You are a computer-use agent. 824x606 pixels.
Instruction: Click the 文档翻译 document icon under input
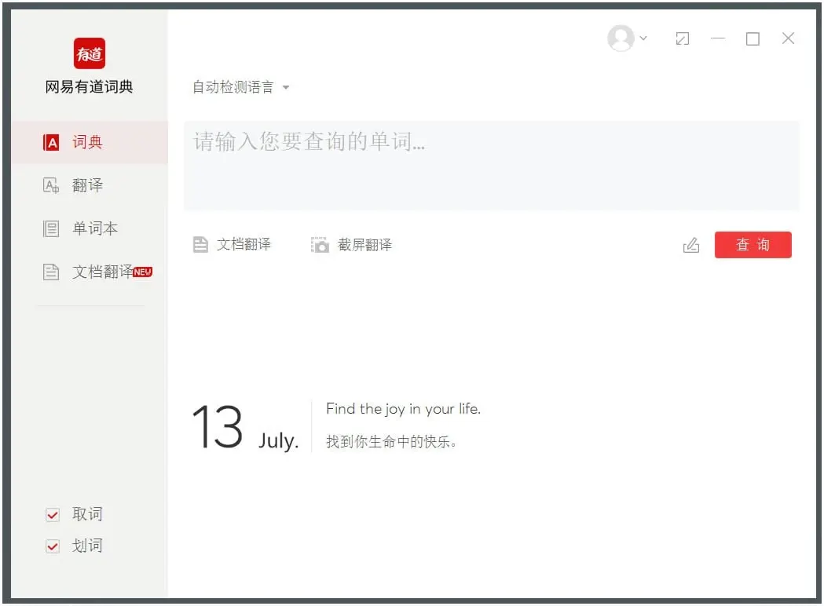201,245
